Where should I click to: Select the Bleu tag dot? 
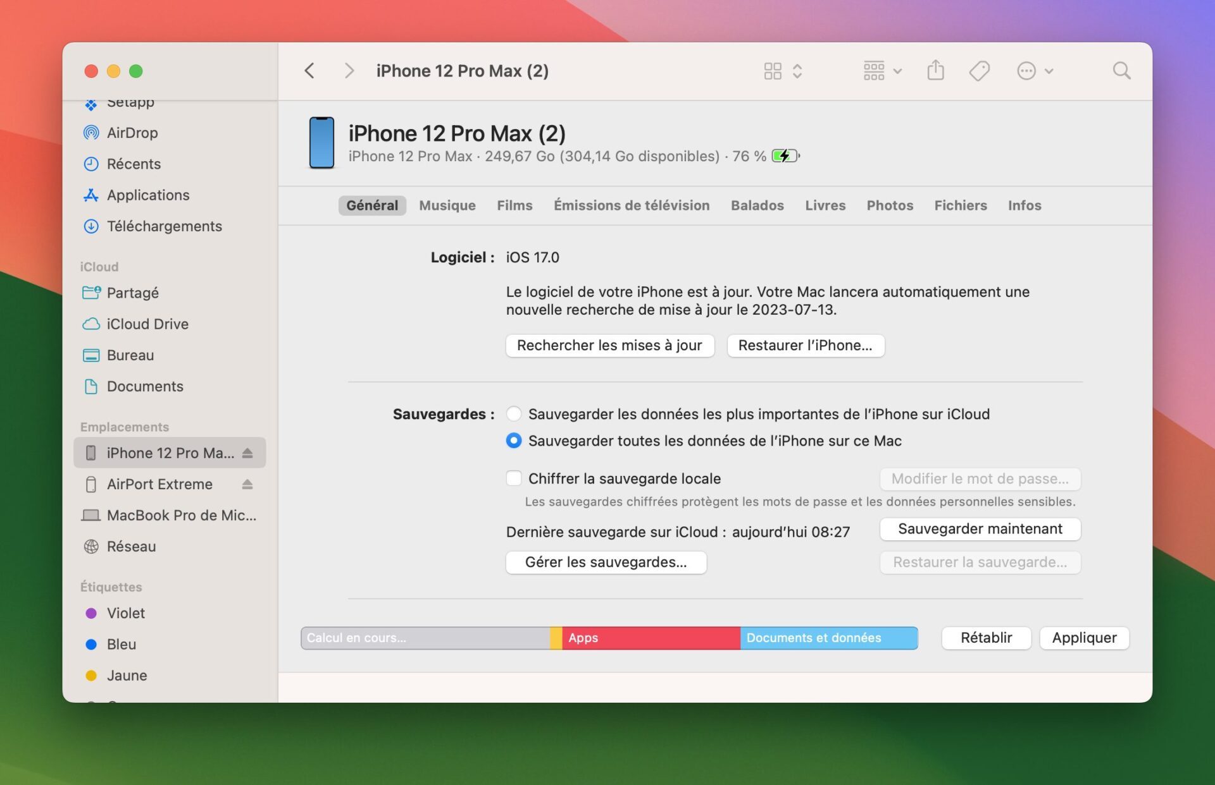coord(91,644)
